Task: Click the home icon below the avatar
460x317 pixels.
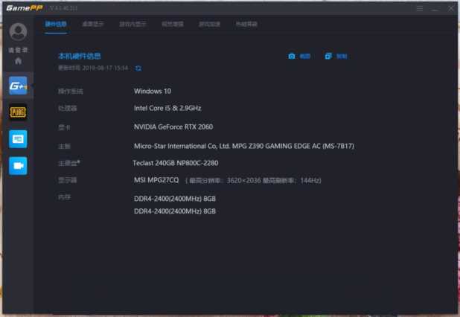Action: tap(18, 60)
